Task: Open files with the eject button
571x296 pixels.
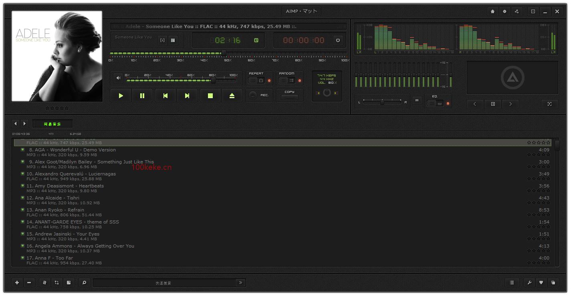Action: pyautogui.click(x=232, y=96)
